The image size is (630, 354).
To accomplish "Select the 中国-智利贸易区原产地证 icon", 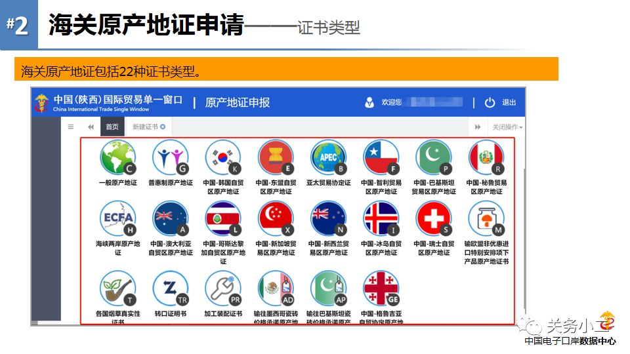I will [381, 157].
